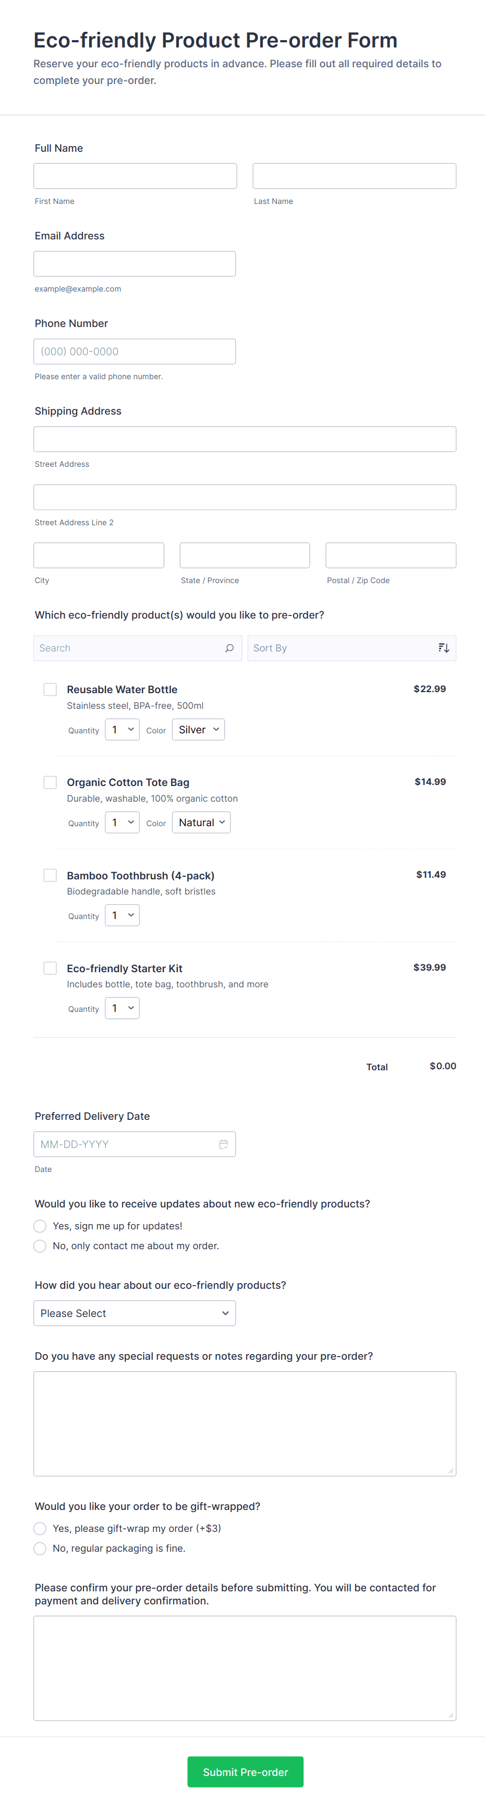Choose 'Yes, sign me up for updates!'

40,1226
